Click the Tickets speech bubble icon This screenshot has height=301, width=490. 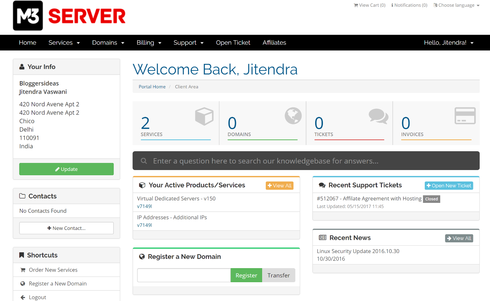click(379, 116)
